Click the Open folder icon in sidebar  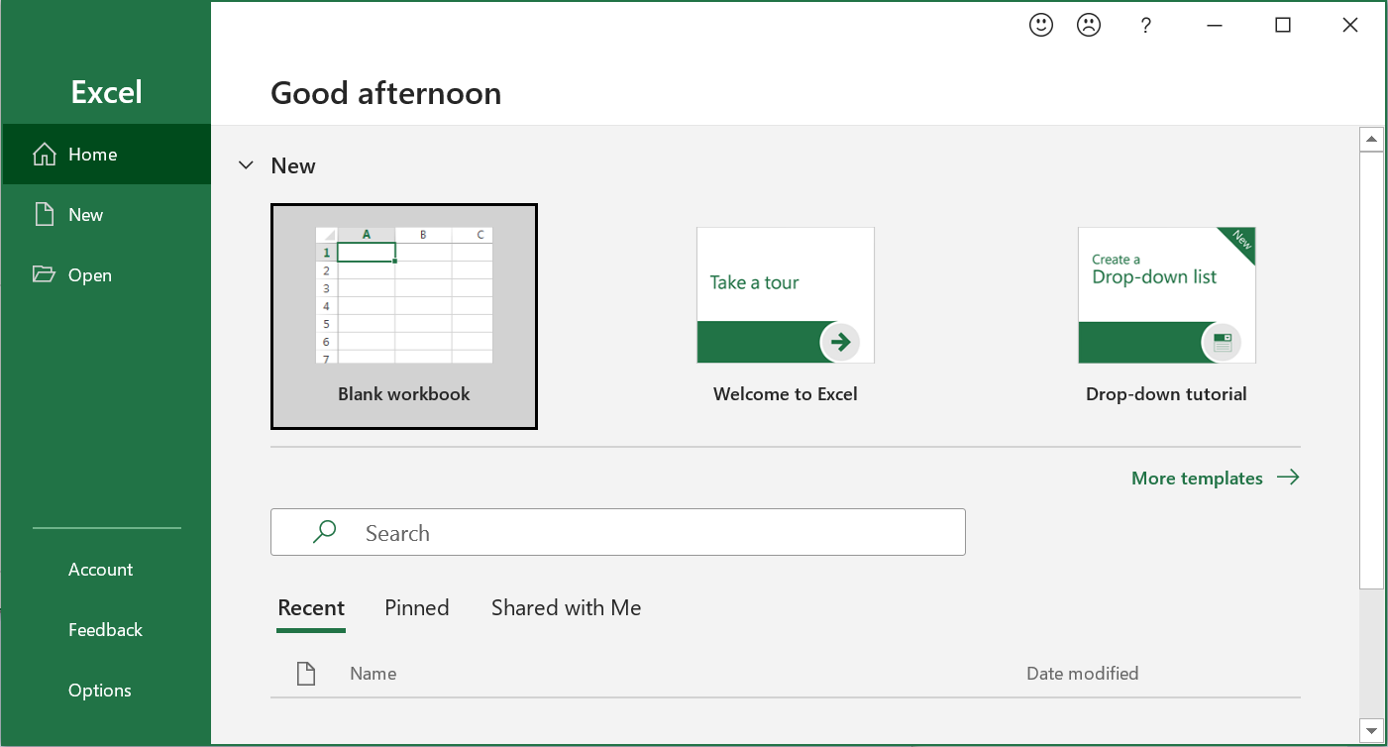pyautogui.click(x=45, y=274)
